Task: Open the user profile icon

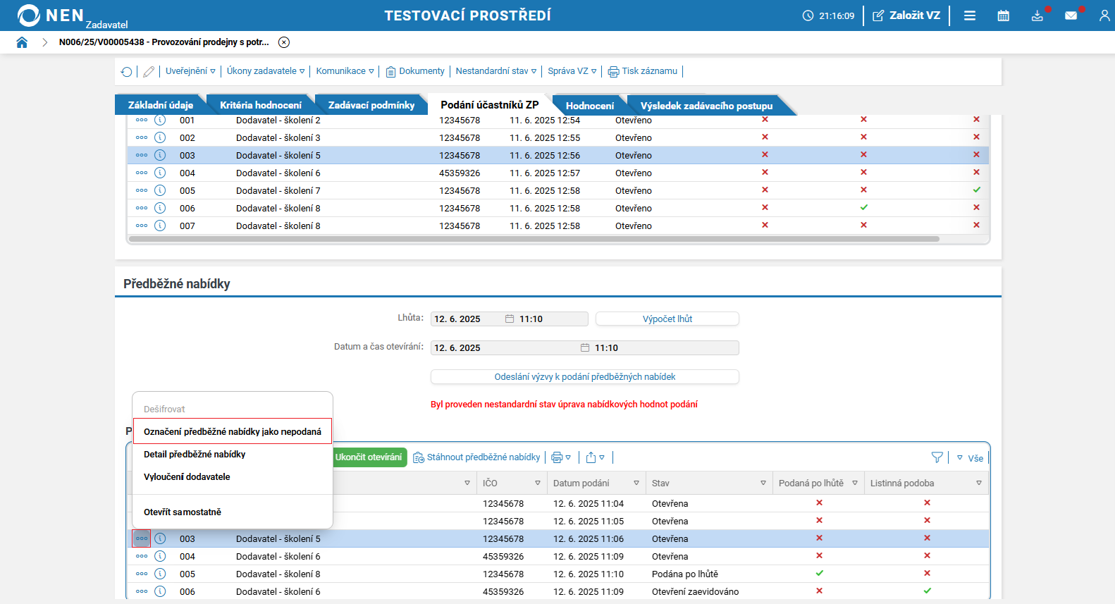Action: pyautogui.click(x=1104, y=16)
